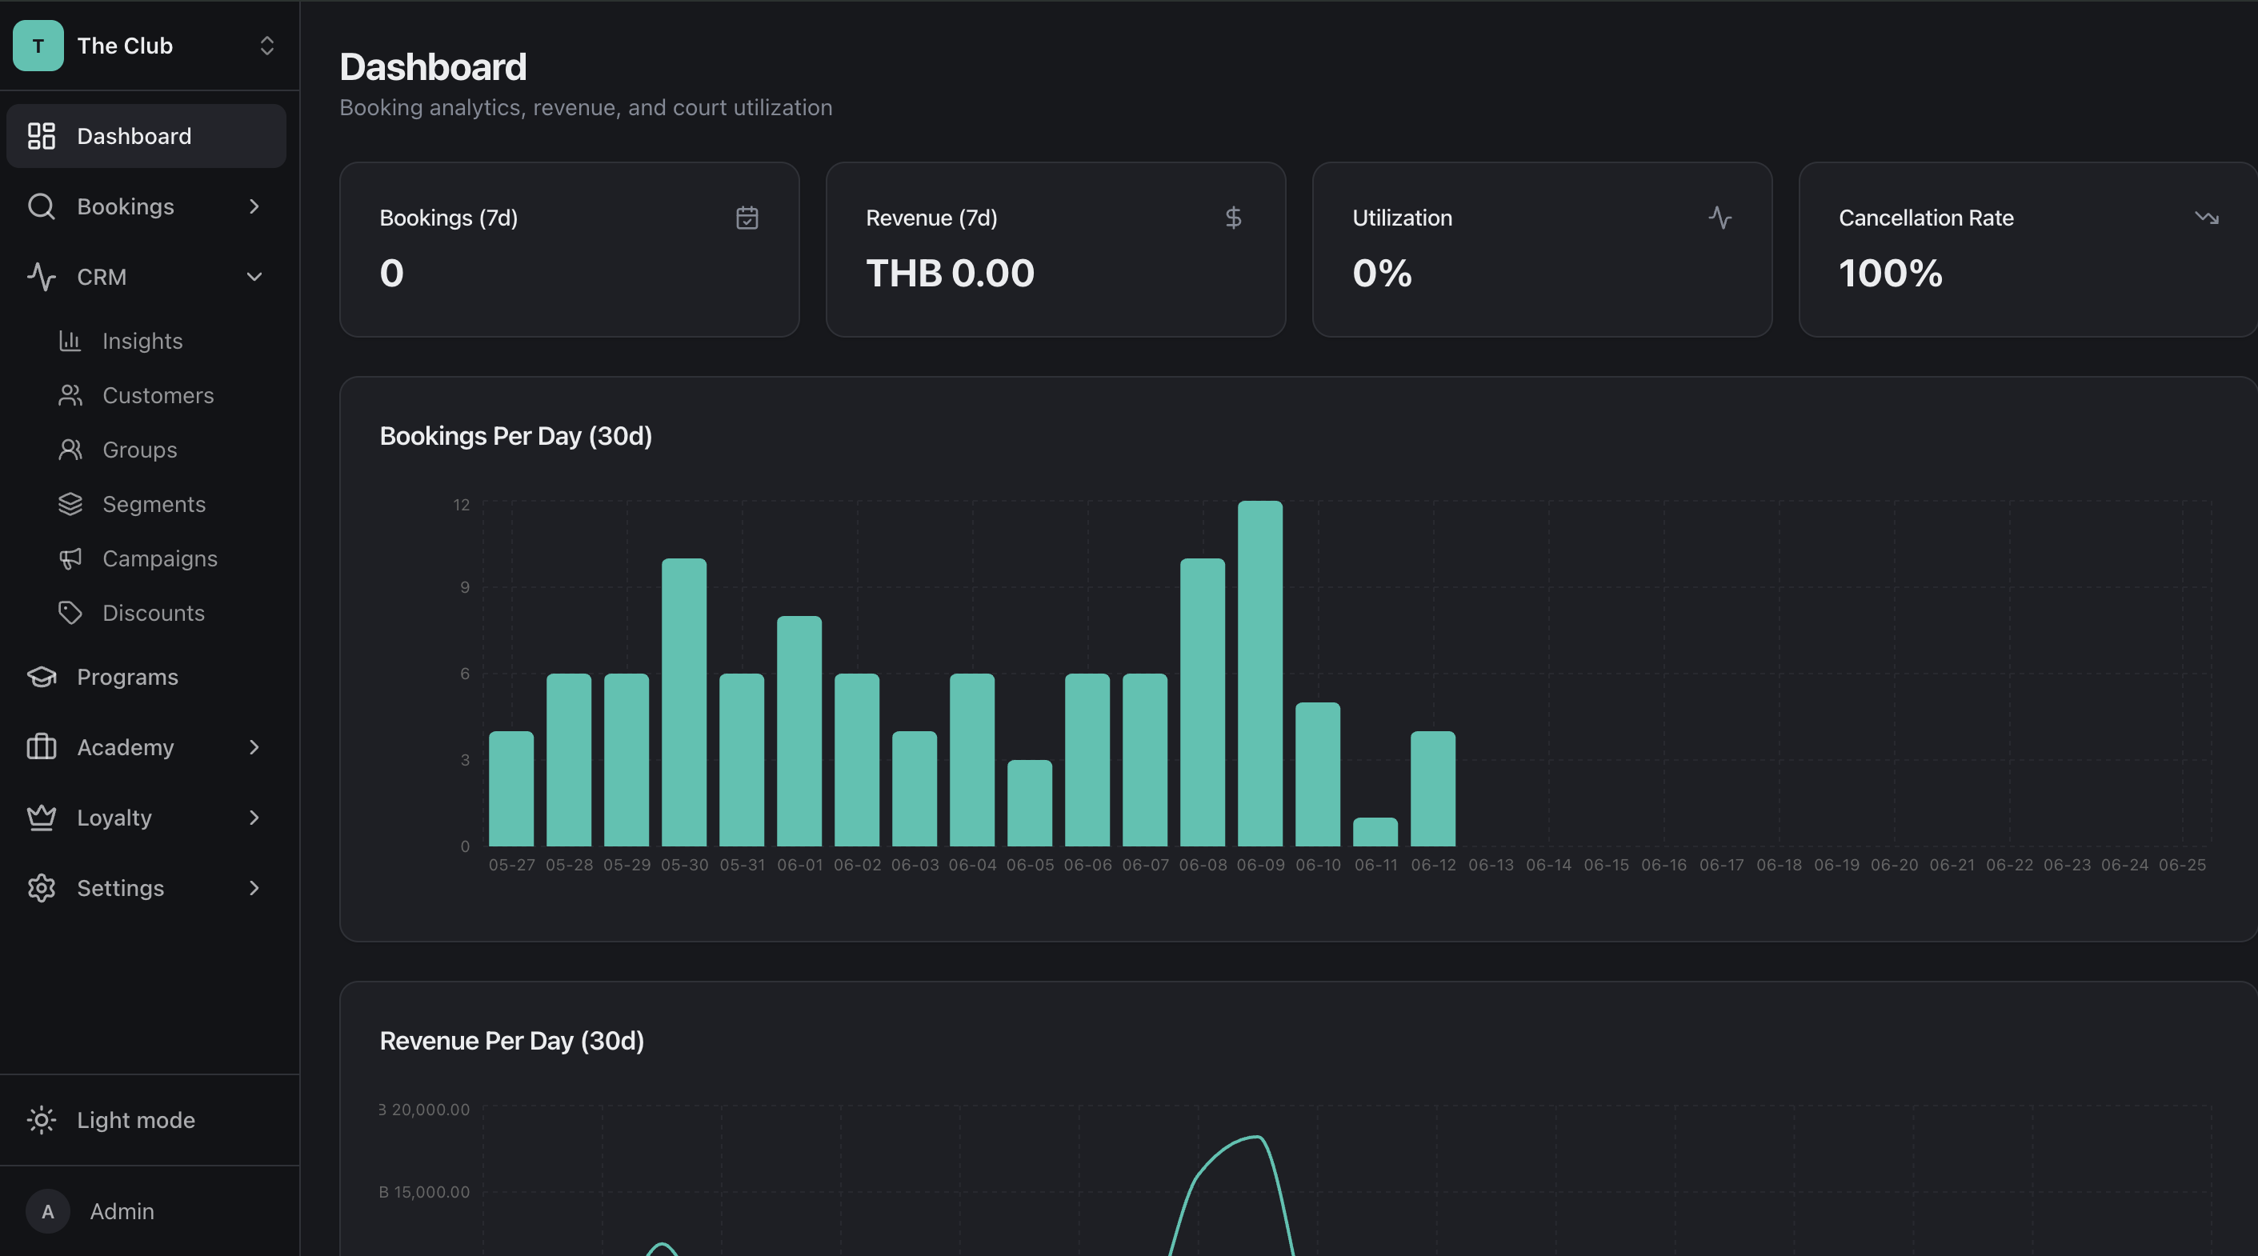This screenshot has height=1256, width=2258.
Task: Click the Discounts tag icon
Action: click(70, 613)
